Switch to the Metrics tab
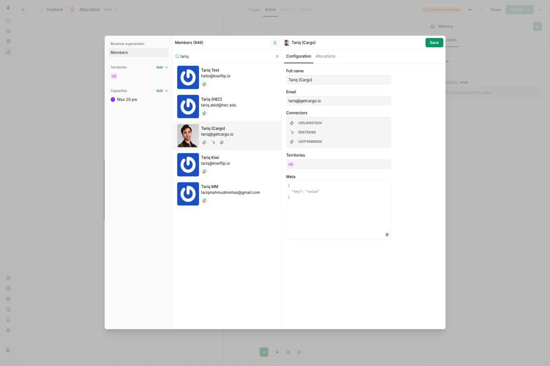This screenshot has height=366, width=550. [x=306, y=10]
